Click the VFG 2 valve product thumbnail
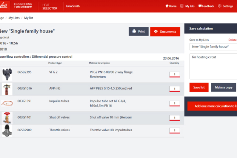Screen dimensions: 237x158 [x=7, y=74]
